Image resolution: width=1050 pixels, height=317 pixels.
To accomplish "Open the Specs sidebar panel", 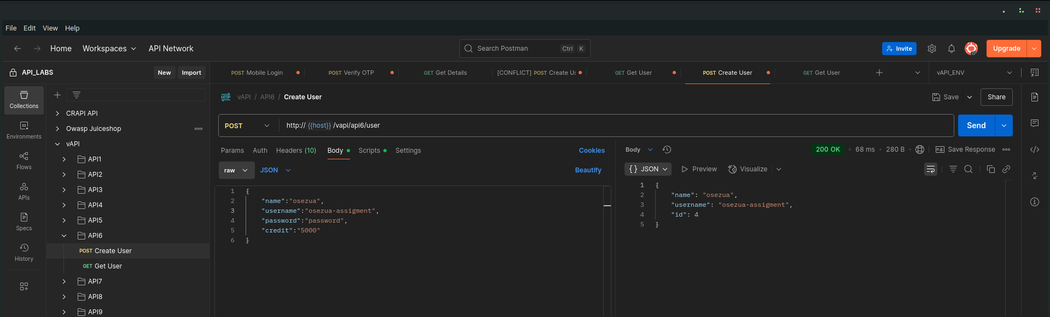I will pyautogui.click(x=24, y=222).
